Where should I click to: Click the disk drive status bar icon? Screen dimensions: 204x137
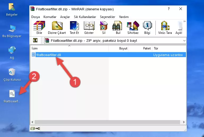pos(32,129)
